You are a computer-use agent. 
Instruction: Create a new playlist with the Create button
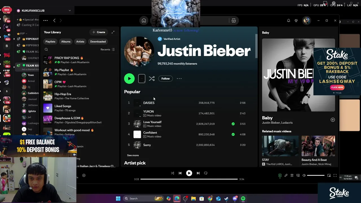(x=99, y=32)
